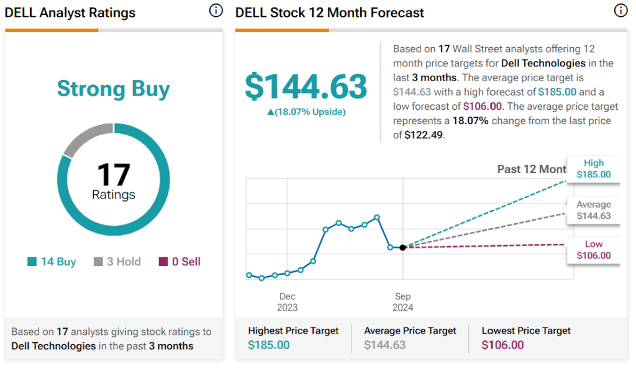This screenshot has height=369, width=636.
Task: Select the Average $144.63 forecast label
Action: [x=593, y=210]
